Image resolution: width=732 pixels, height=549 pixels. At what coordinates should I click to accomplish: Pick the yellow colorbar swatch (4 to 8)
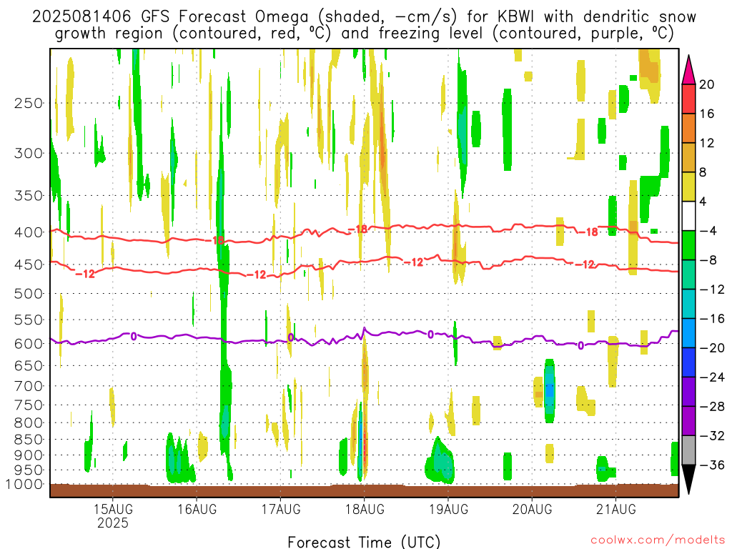(688, 187)
